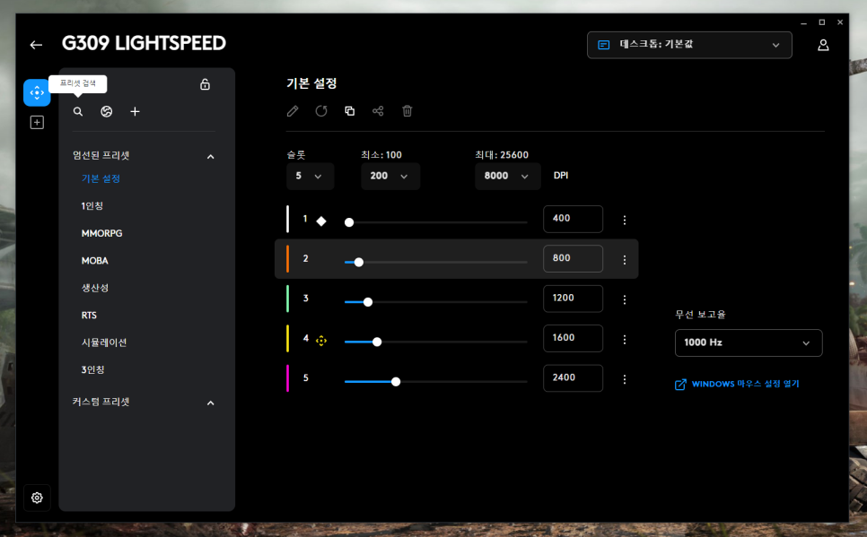Click the 기본 설정 heading text
867x537 pixels.
pos(311,83)
